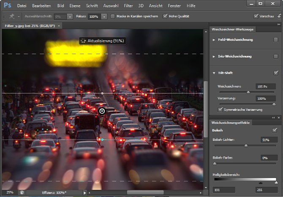Screen dimensions: 283x197
Task: Expand the Feld-Weichzeichnung section
Action: point(214,40)
